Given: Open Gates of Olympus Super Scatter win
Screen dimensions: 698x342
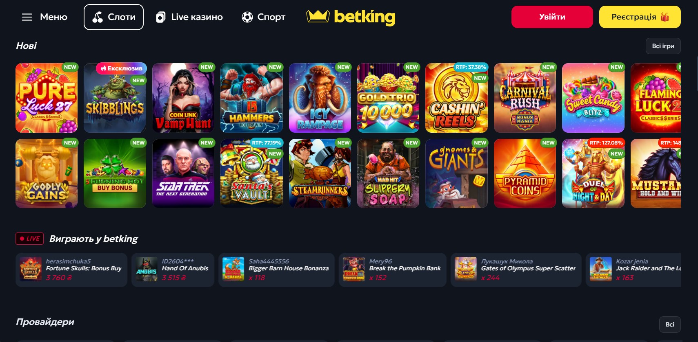Looking at the screenshot, I should [x=516, y=270].
